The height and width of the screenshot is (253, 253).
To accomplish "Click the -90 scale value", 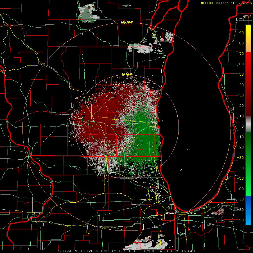I will click(x=240, y=220).
